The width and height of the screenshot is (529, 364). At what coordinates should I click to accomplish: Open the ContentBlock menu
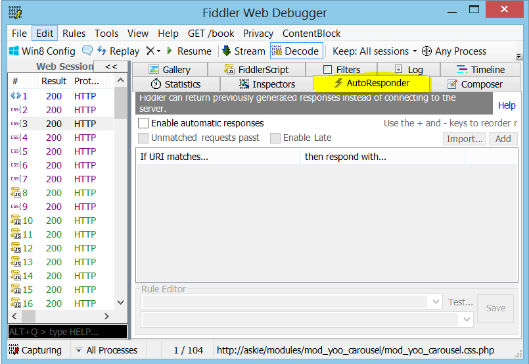311,34
